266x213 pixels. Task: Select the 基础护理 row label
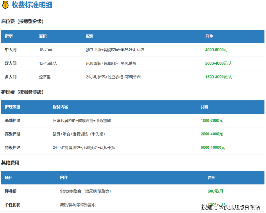(x=13, y=121)
